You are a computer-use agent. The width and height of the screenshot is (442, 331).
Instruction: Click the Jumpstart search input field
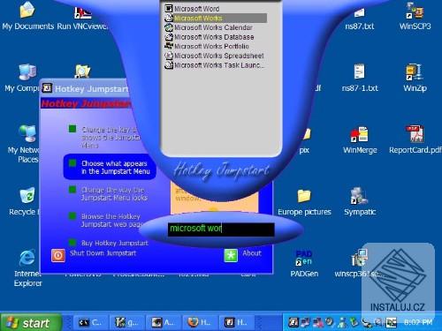221,229
